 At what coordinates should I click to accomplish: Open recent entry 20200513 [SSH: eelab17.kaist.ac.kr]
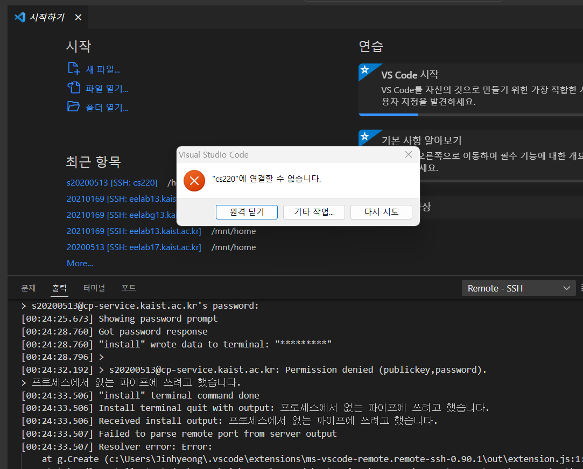pyautogui.click(x=134, y=247)
